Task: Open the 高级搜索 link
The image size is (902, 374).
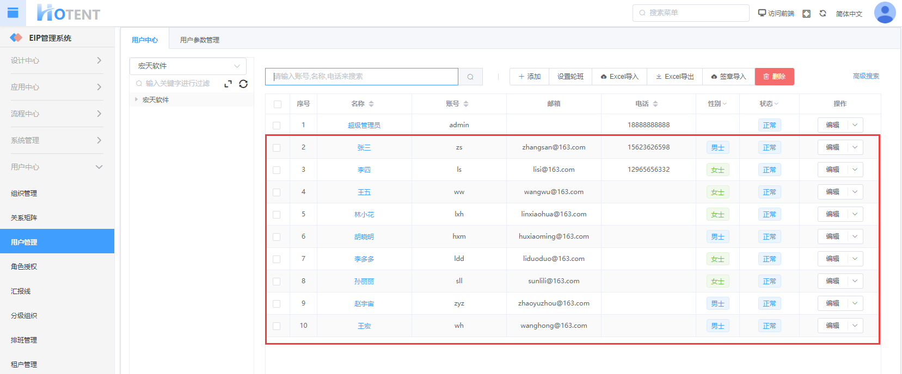Action: tap(866, 76)
